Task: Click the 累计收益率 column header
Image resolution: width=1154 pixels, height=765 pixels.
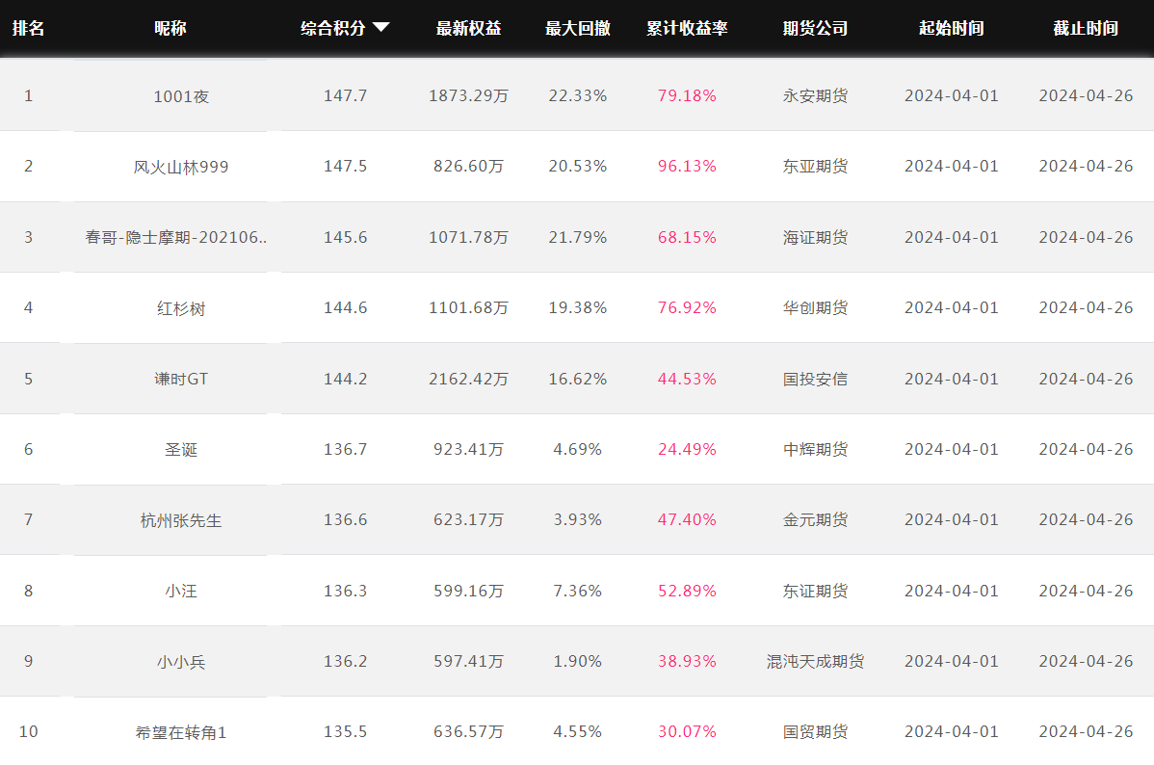Action: pos(687,28)
